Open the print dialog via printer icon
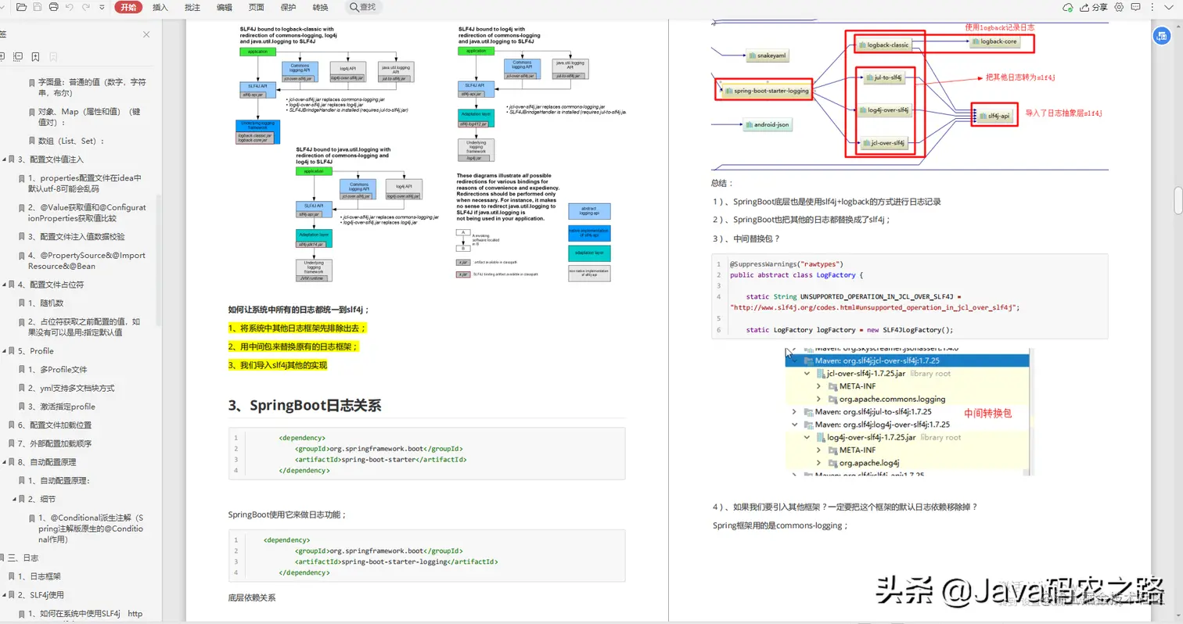This screenshot has height=624, width=1183. [53, 7]
